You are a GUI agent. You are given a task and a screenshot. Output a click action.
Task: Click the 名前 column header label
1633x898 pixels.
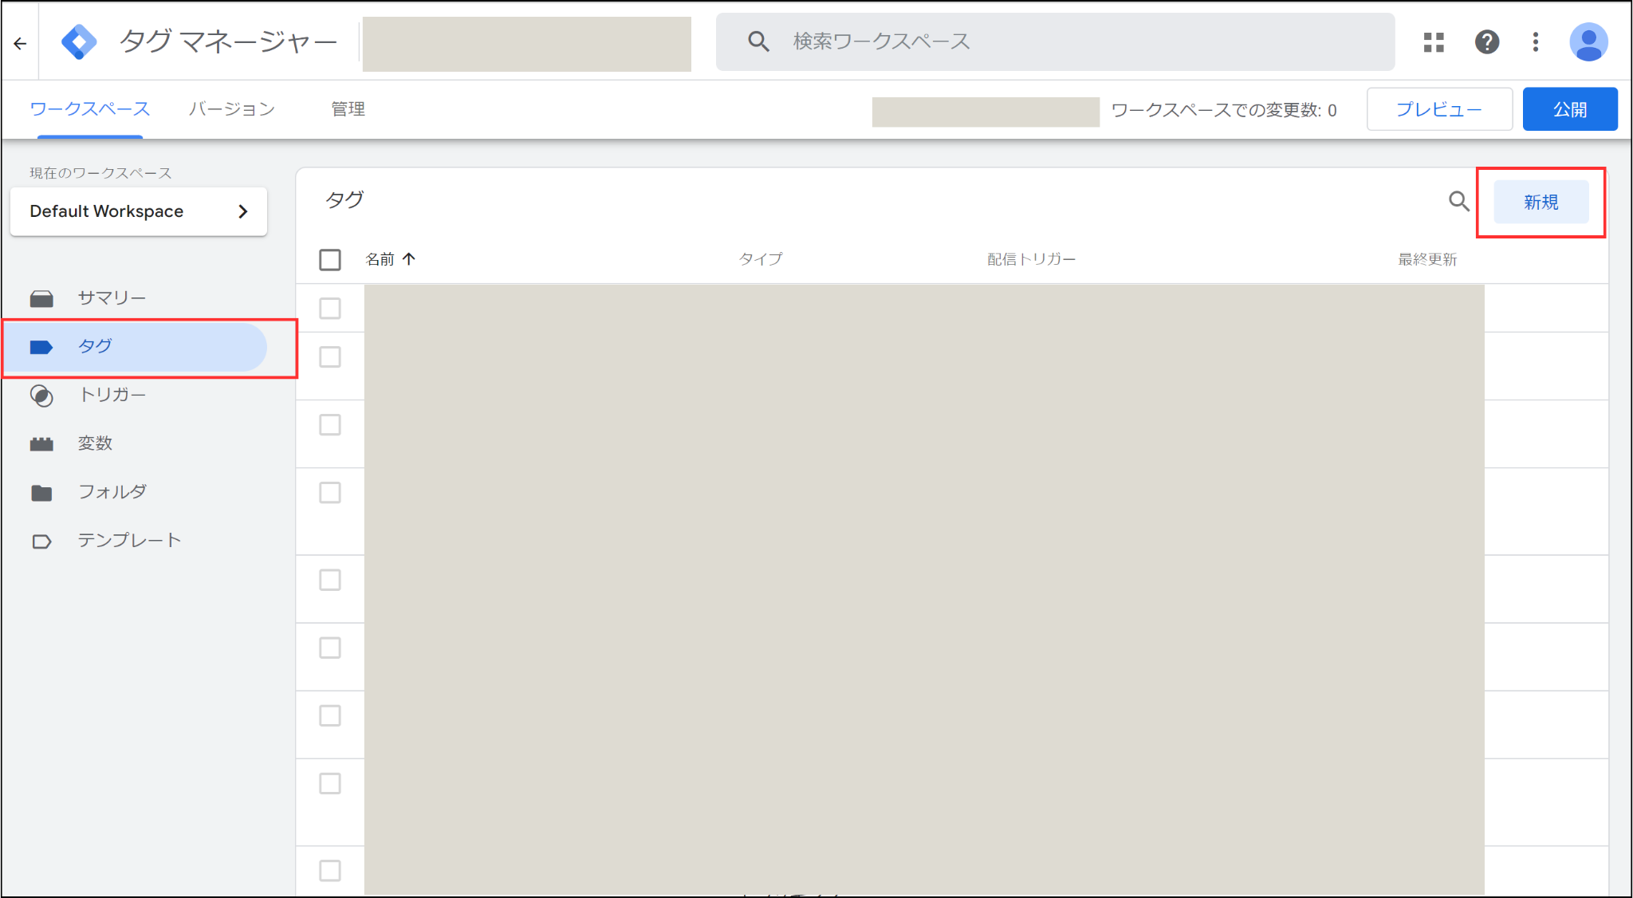tap(380, 259)
